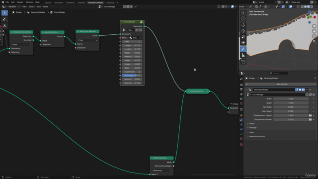Screen dimensions: 318x179
Task: Select the Annotate tool in node editor
Action: click(x=4, y=19)
